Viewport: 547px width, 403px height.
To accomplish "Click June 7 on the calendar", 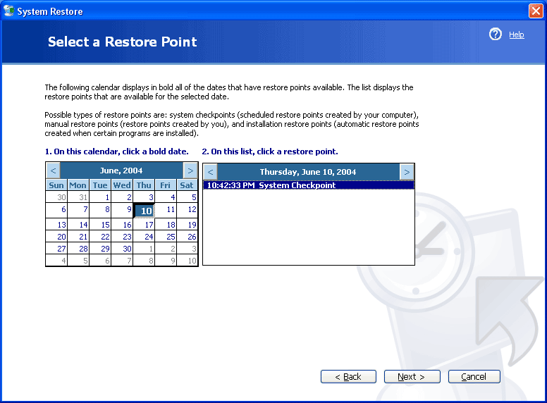I will (x=78, y=211).
